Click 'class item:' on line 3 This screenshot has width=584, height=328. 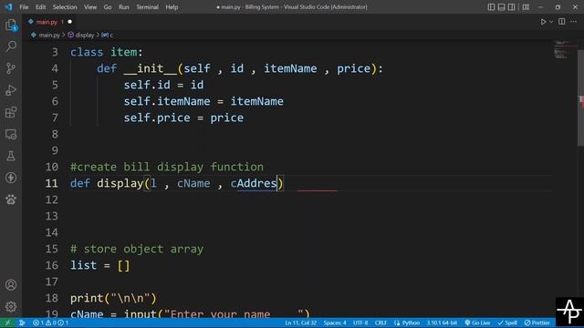(x=107, y=52)
